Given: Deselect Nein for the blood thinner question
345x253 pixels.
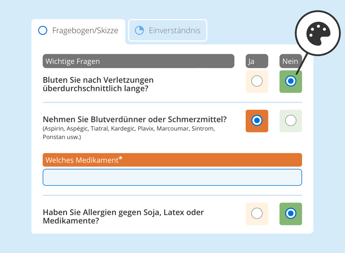Looking at the screenshot, I should pos(290,121).
